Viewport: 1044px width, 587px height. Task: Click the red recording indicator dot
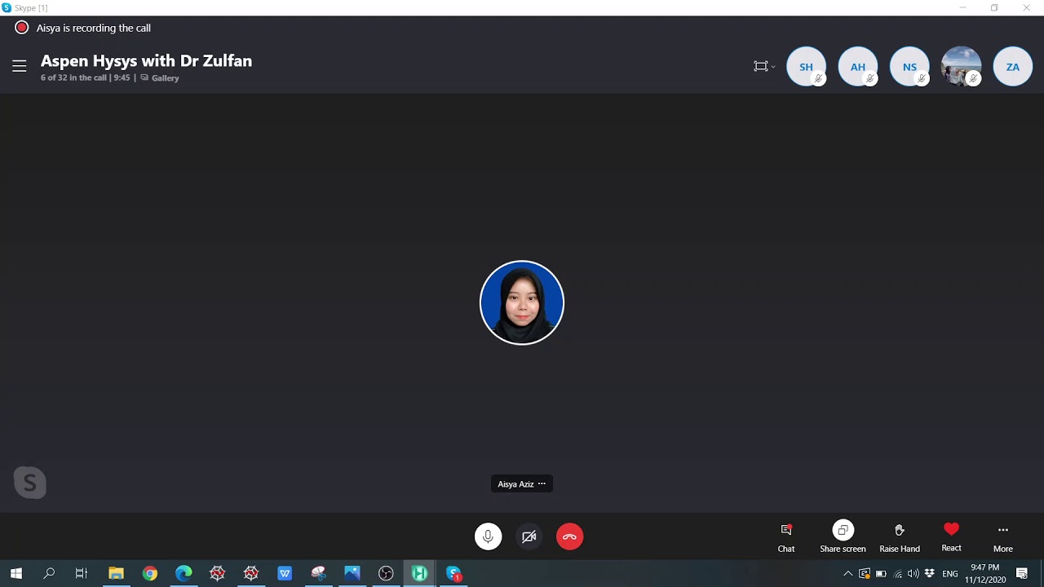pos(22,28)
